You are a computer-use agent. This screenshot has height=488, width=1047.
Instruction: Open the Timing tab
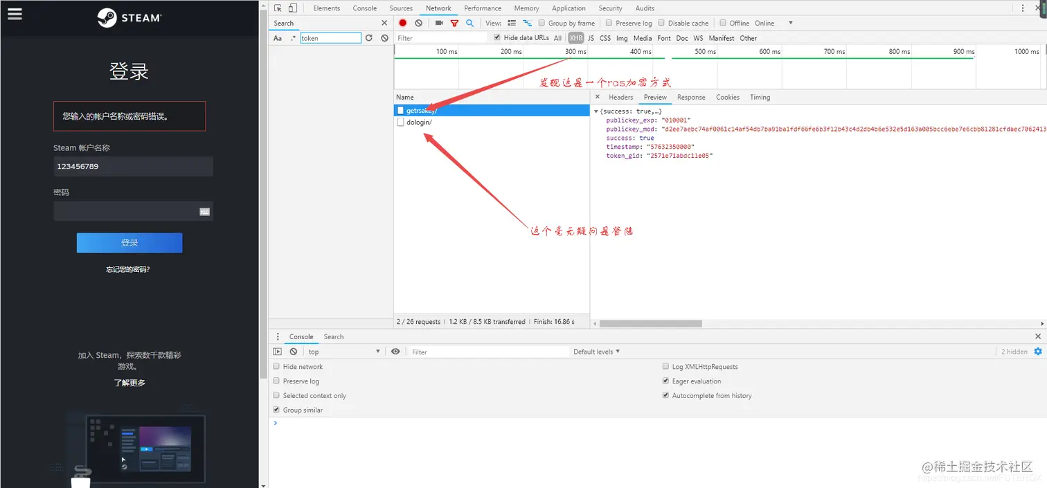pyautogui.click(x=760, y=97)
